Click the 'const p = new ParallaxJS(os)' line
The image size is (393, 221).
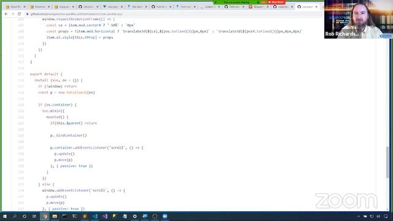tap(66, 93)
